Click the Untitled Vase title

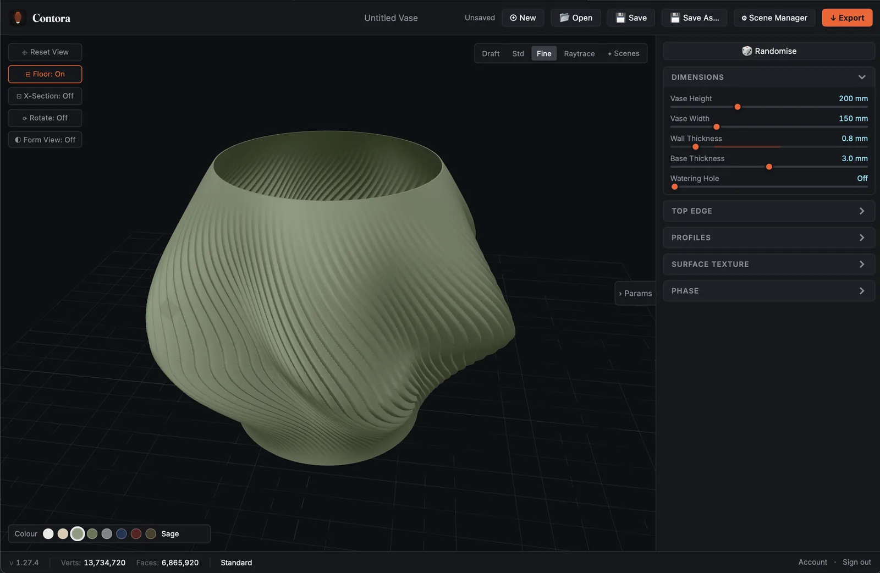391,18
